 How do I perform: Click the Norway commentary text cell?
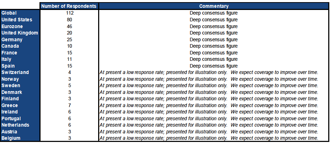pyautogui.click(x=214, y=79)
